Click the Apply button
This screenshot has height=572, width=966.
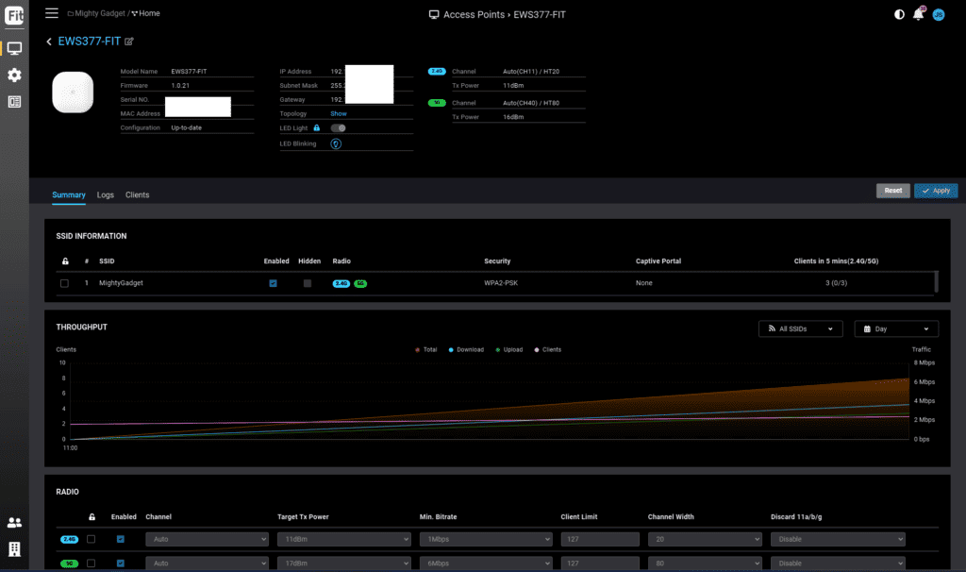point(935,191)
